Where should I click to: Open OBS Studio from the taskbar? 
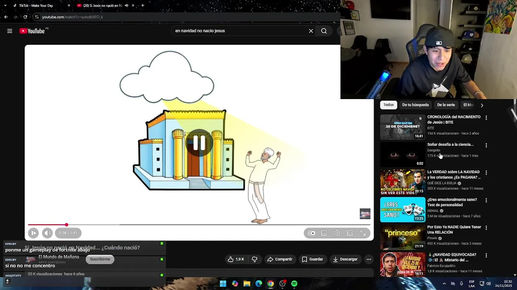tap(282, 284)
